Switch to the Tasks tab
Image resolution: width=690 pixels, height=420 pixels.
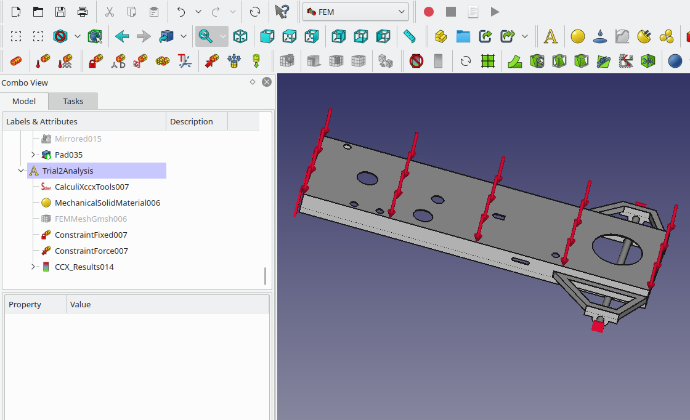(x=73, y=101)
